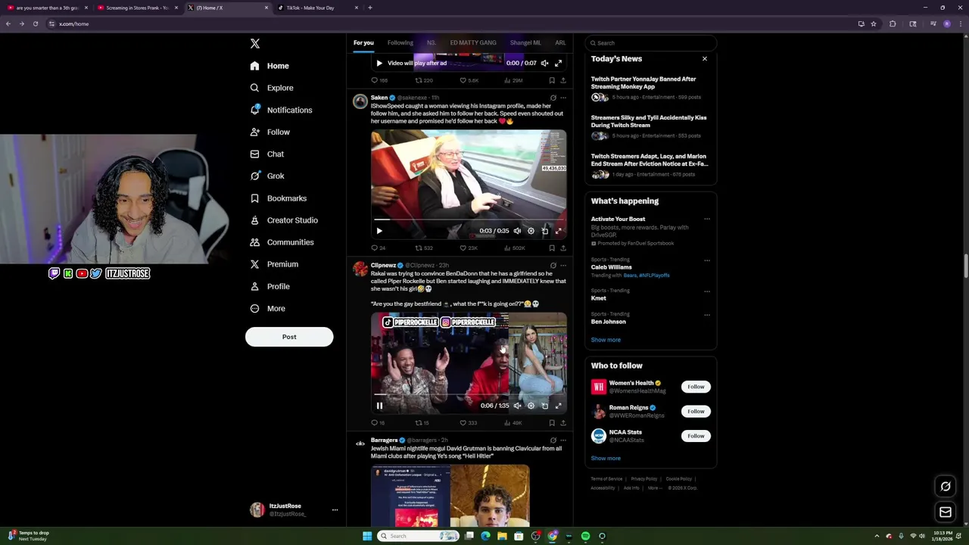The height and width of the screenshot is (545, 969).
Task: Click the X search field
Action: coord(650,43)
